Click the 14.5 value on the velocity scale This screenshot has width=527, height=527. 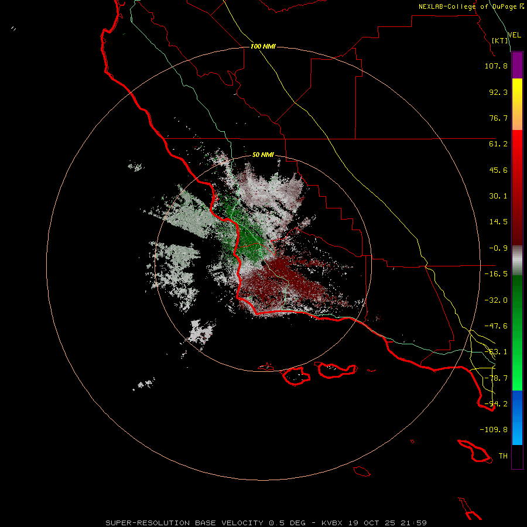498,222
